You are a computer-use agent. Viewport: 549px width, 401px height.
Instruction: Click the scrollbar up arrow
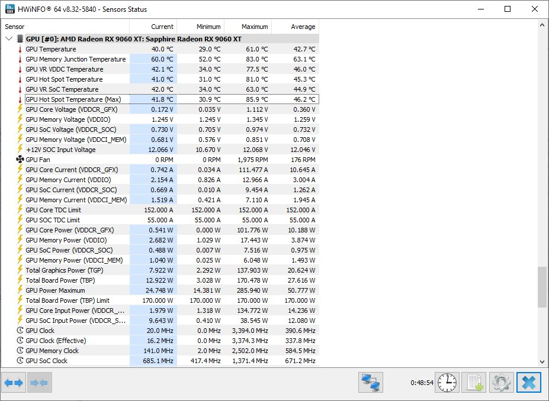542,25
